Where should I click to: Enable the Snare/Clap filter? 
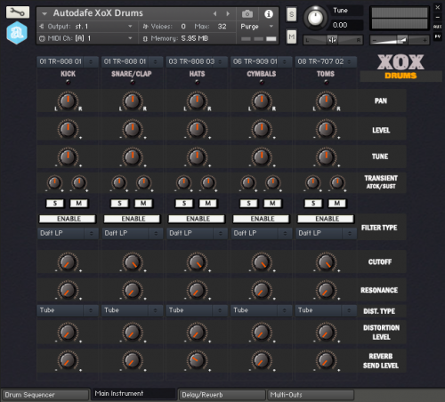pos(132,219)
